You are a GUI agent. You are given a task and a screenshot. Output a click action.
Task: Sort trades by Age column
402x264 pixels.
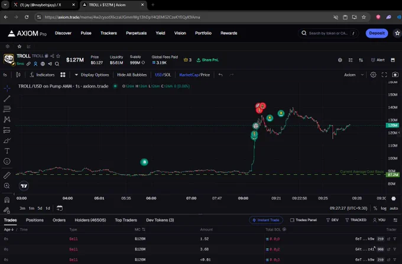(x=9, y=229)
